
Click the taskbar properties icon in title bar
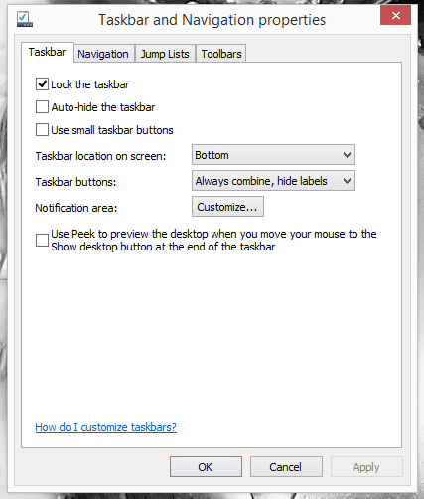coord(25,19)
